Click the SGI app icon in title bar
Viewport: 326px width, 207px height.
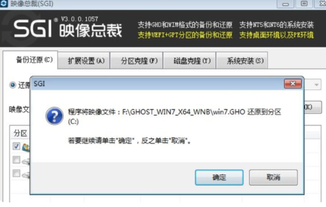coord(3,3)
